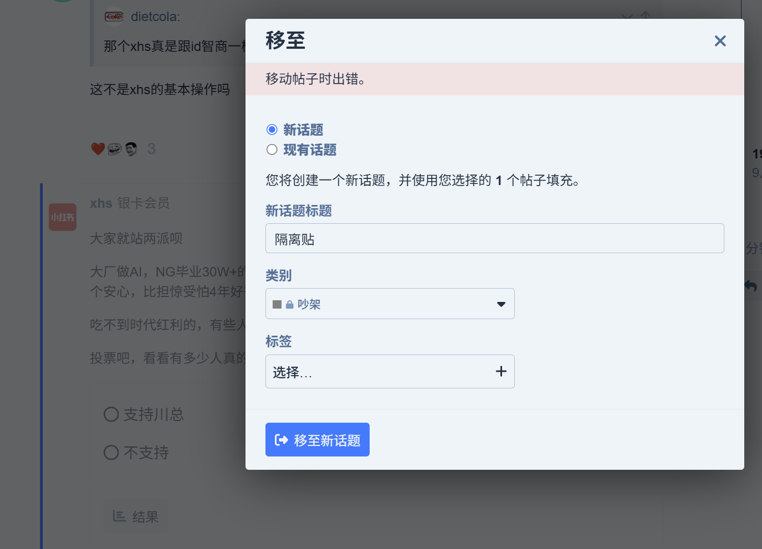Open xhs user's 小红书 avatar

(x=63, y=217)
